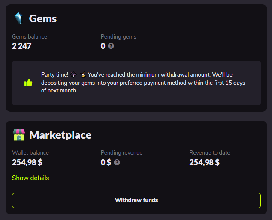Click the Gems balance label
The width and height of the screenshot is (272, 220).
tap(30, 37)
